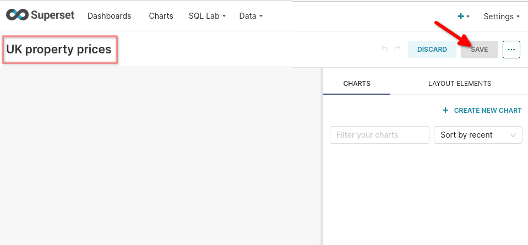Screen dimensions: 528x245
Task: Edit the UK property prices title
Action: click(59, 50)
